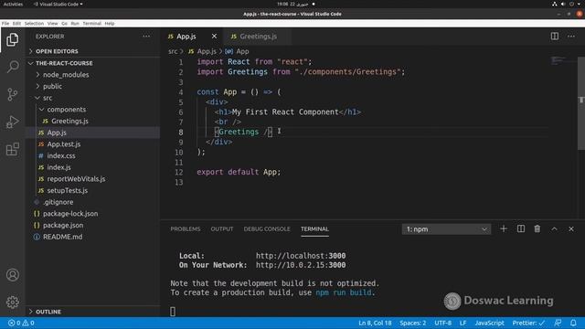Click the package.json braces icon
The width and height of the screenshot is (585, 329).
coord(37,226)
